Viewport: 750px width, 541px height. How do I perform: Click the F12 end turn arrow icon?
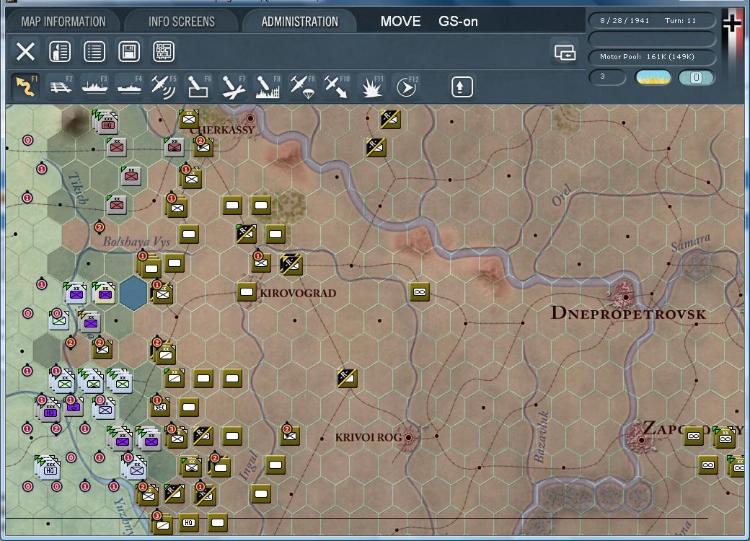[407, 87]
